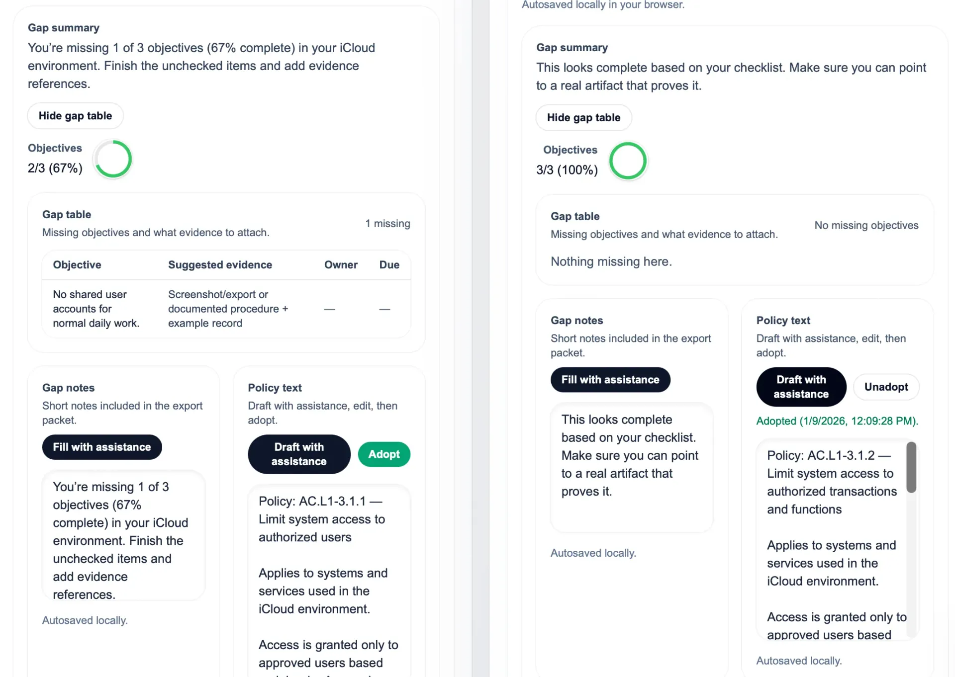Hide gap table in the right panel
The image size is (955, 677).
click(x=583, y=118)
